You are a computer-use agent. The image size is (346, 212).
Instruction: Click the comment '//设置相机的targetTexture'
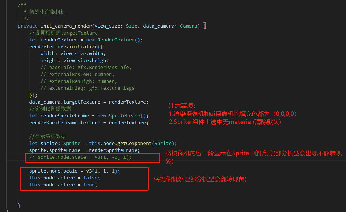tap(63, 33)
